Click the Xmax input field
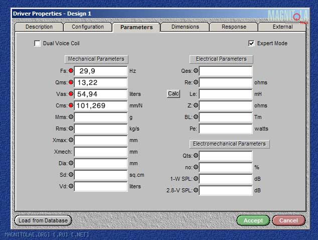The width and height of the screenshot is (318, 240). pyautogui.click(x=100, y=140)
